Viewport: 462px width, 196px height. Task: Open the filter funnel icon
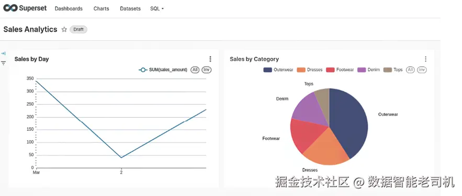pyautogui.click(x=3, y=63)
